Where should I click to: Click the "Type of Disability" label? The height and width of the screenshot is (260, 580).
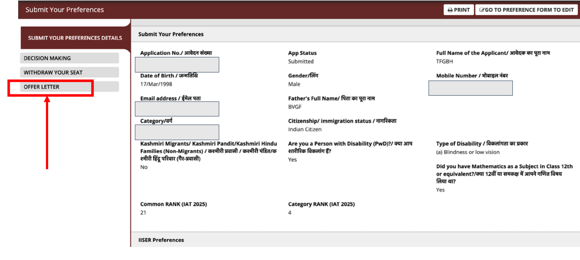click(x=482, y=144)
